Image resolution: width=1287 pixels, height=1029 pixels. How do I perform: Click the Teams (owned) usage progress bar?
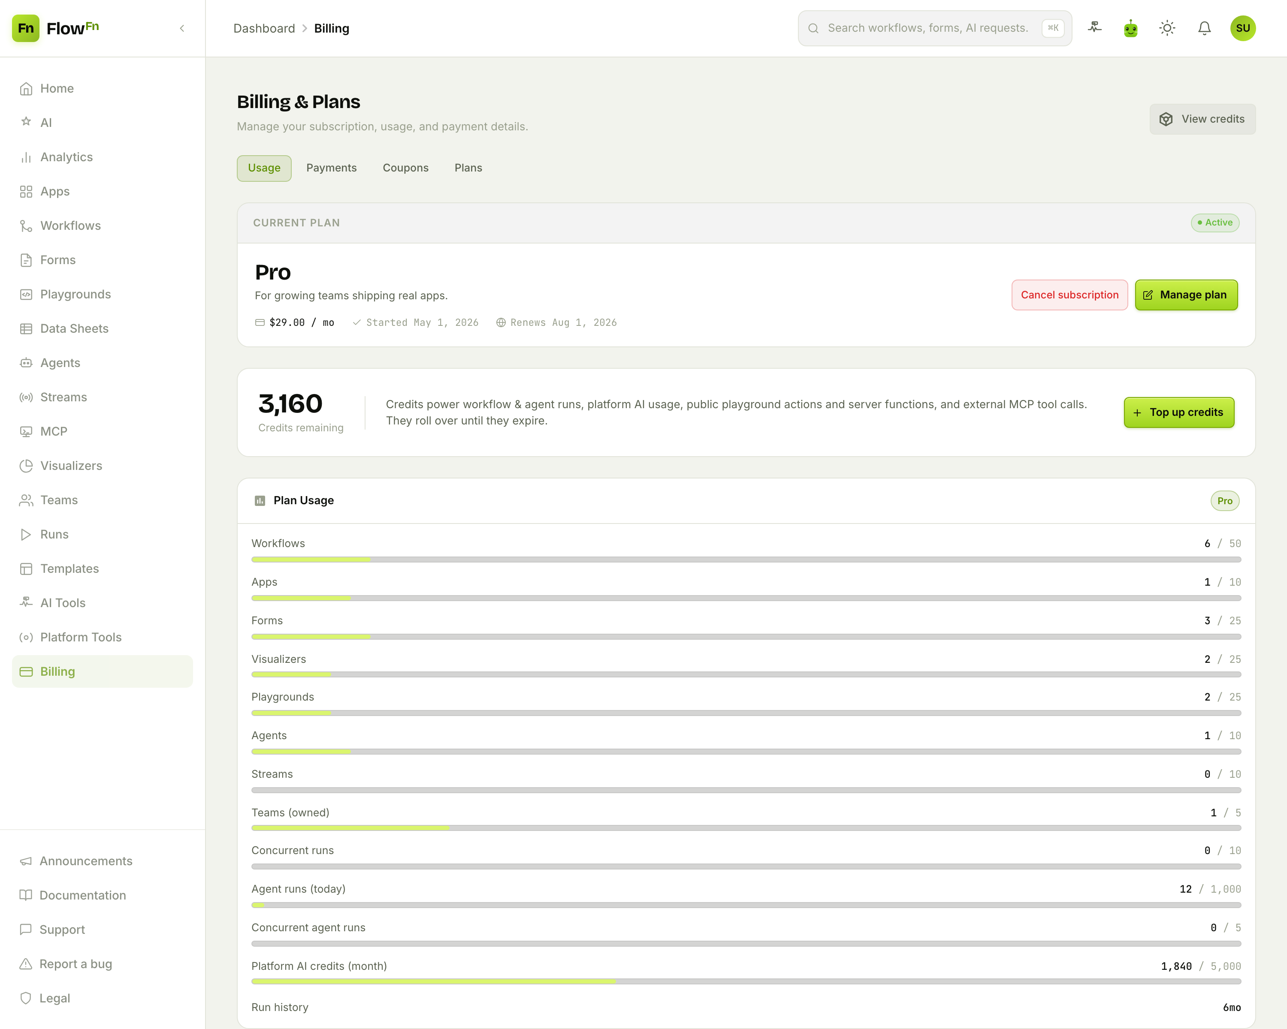pos(746,828)
